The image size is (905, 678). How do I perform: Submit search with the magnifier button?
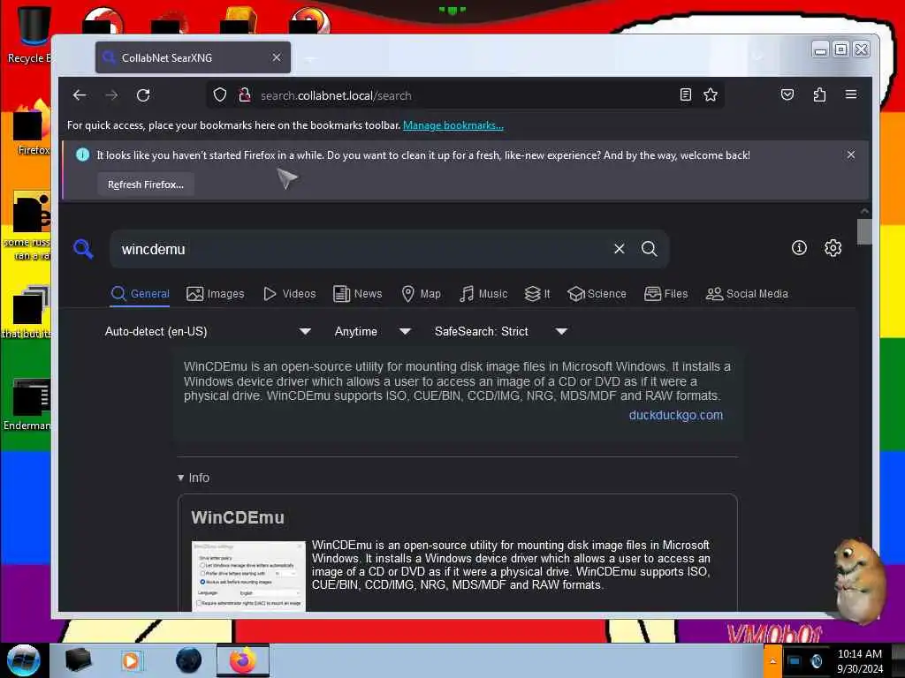(x=650, y=248)
